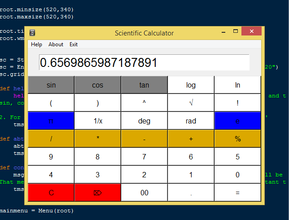Click the calculator icon in title bar
289x220 pixels.
[x=32, y=33]
